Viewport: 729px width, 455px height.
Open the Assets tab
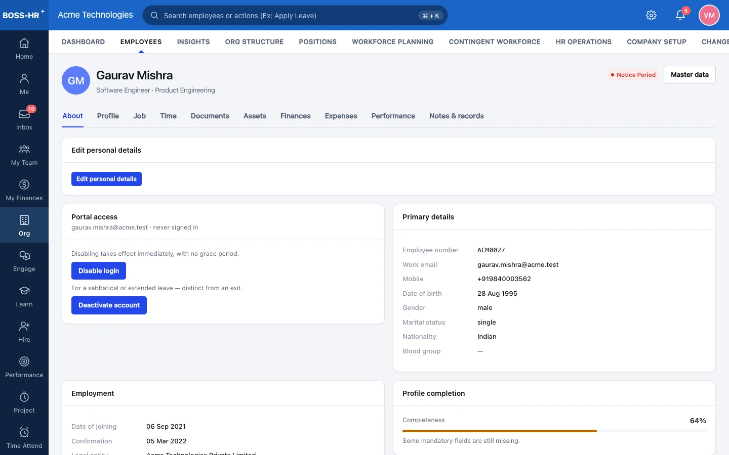point(255,116)
